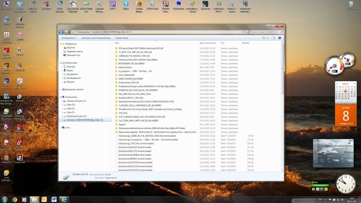Click the torrents Big_Disk breadcrumb in address bar
Viewport: 361px width, 203px height.
point(111,32)
